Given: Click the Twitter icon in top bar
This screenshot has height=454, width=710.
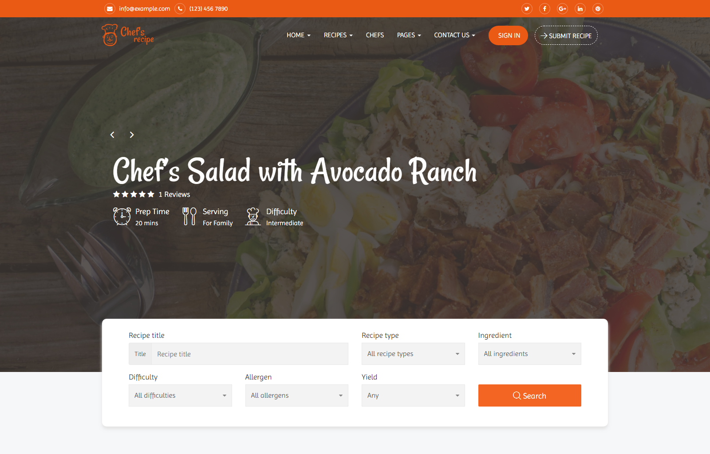Looking at the screenshot, I should click(527, 8).
